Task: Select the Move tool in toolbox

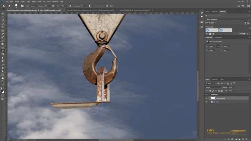Action: pyautogui.click(x=3, y=14)
